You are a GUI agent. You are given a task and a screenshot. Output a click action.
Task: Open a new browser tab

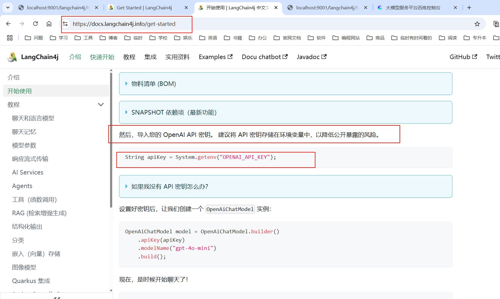coord(469,8)
